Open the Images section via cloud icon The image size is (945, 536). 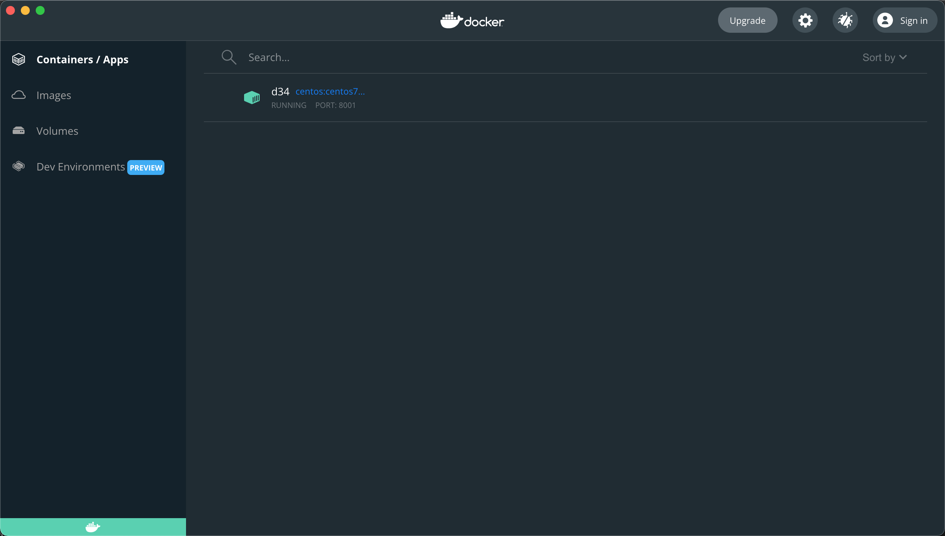tap(19, 95)
